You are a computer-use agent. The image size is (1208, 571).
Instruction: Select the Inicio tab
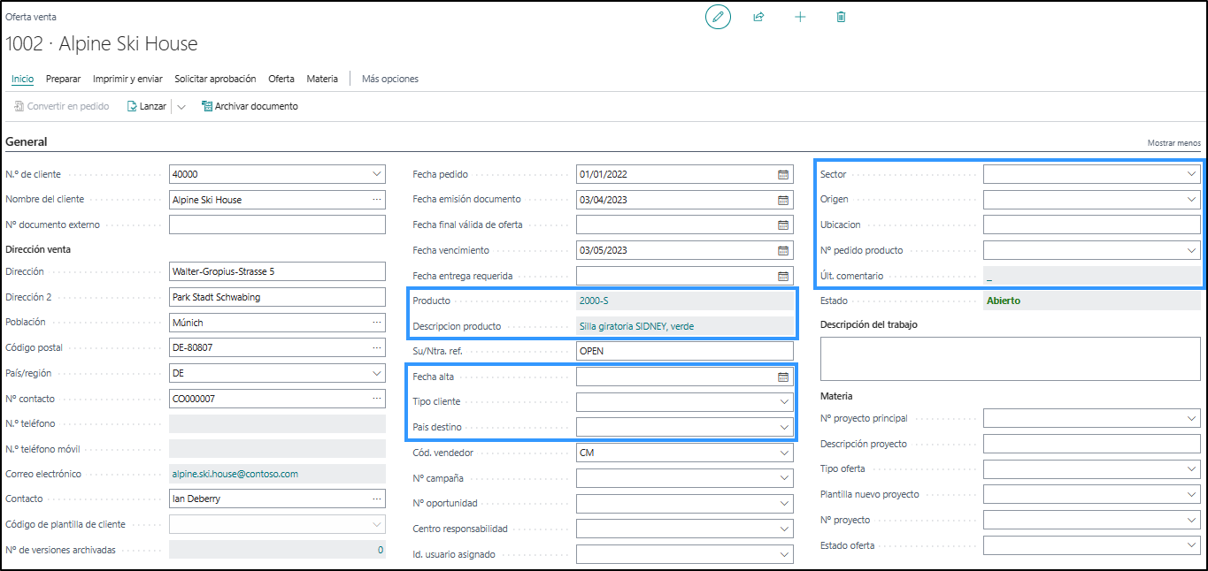(x=22, y=79)
